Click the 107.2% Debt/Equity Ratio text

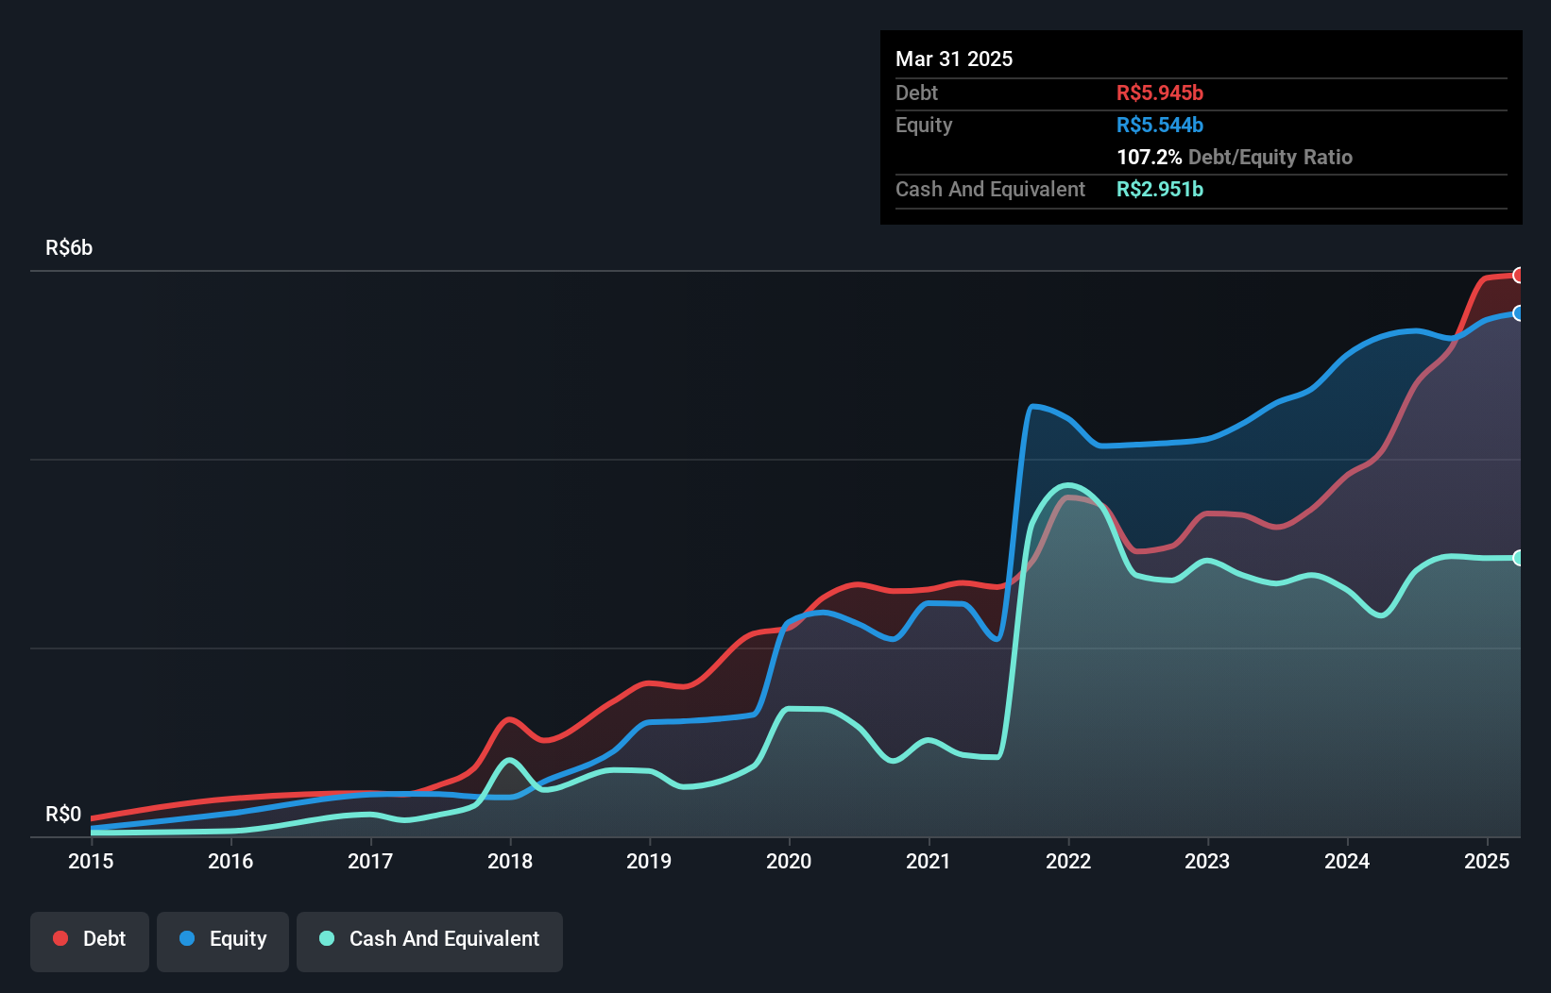1235,157
